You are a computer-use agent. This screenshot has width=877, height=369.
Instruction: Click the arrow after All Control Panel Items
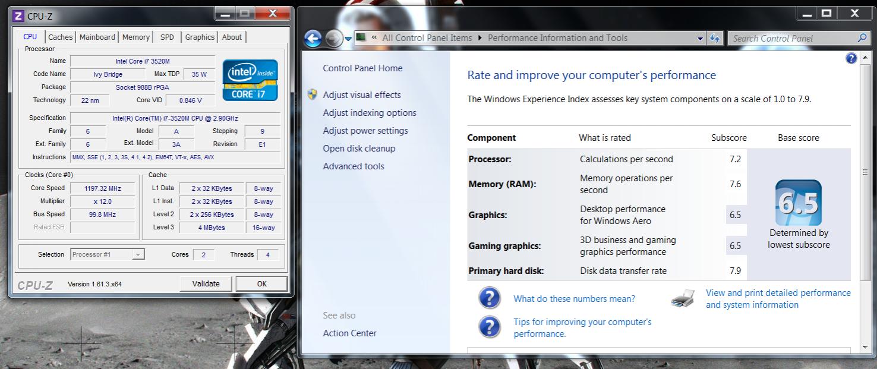[x=480, y=38]
